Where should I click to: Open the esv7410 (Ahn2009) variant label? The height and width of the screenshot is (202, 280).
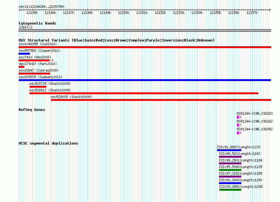click(x=35, y=57)
